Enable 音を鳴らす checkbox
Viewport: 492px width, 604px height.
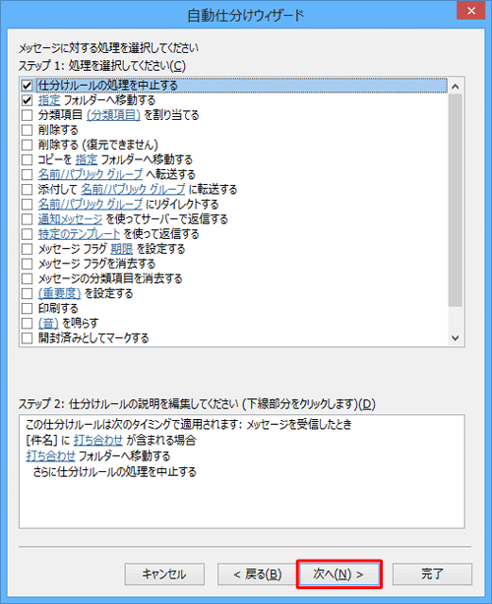(27, 323)
